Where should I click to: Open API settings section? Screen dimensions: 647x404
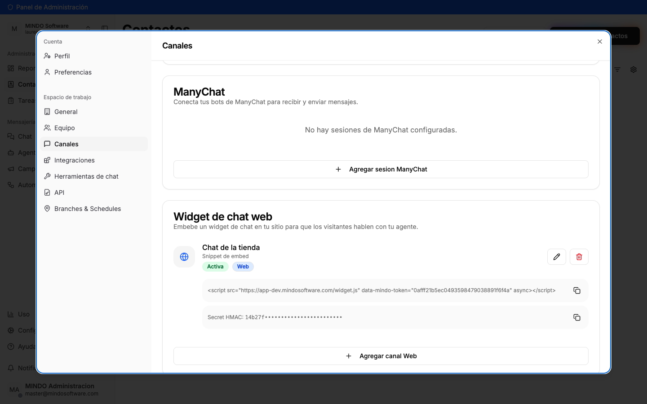click(94, 193)
